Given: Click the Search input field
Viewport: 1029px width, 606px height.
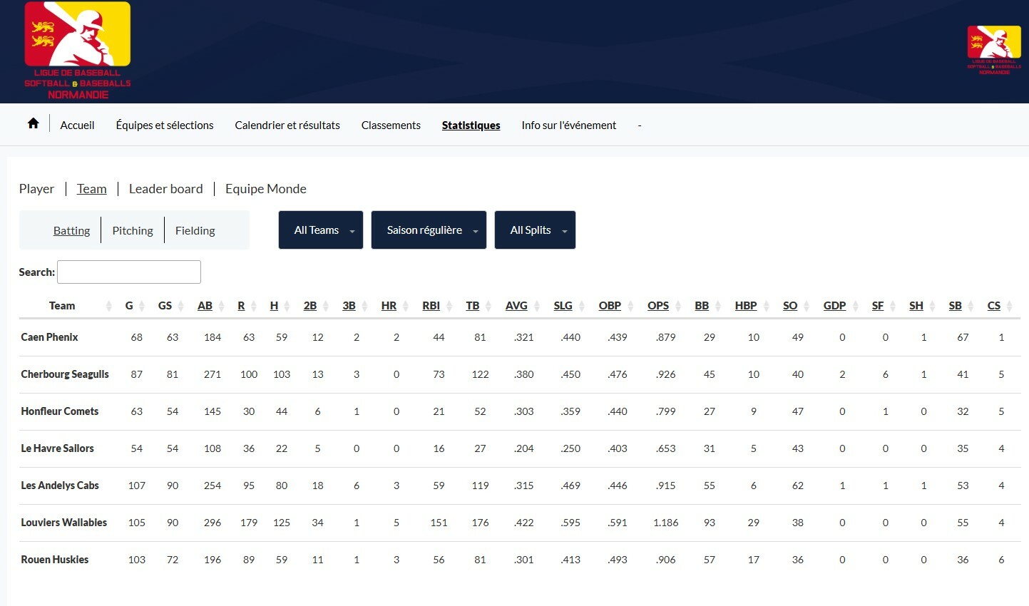Looking at the screenshot, I should (x=129, y=272).
